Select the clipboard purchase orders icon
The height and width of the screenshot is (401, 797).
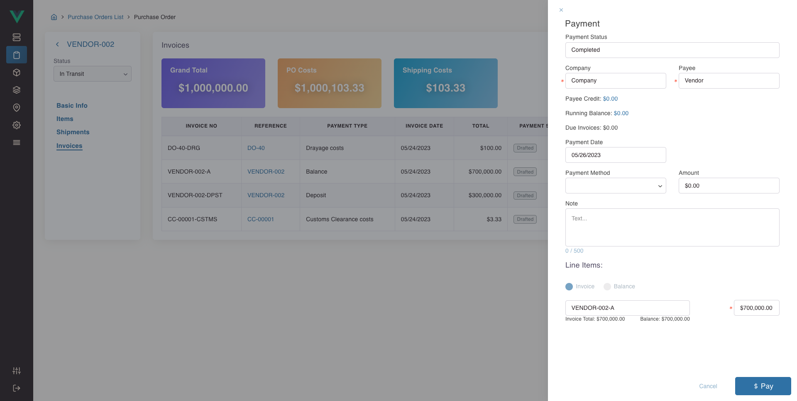[x=17, y=55]
